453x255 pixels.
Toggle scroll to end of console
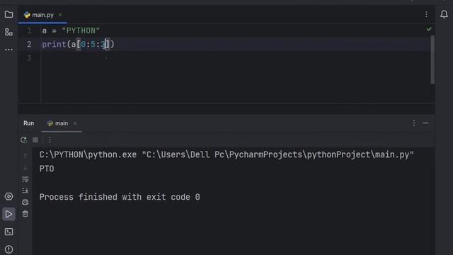[25, 191]
